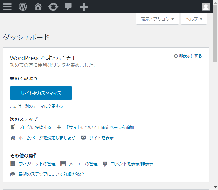Click the vertical scrollbar thumb

click(215, 34)
